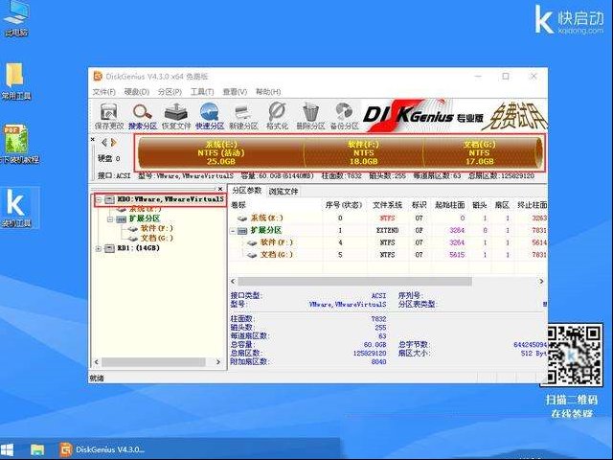Click the DiskGenius title bar app icon
Screen dimensions: 613x460
pyautogui.click(x=98, y=76)
